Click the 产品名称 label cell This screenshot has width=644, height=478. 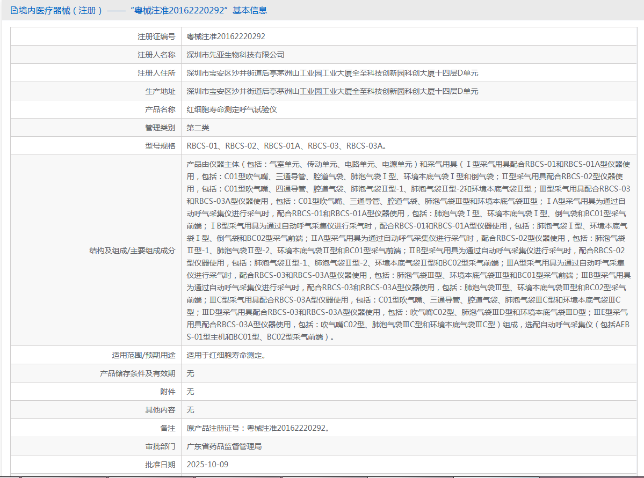pyautogui.click(x=160, y=109)
